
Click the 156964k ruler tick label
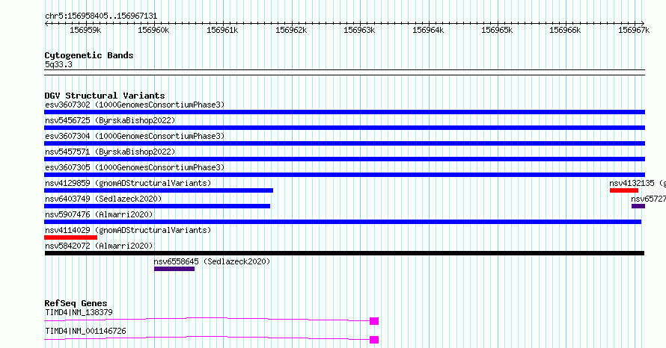[428, 30]
